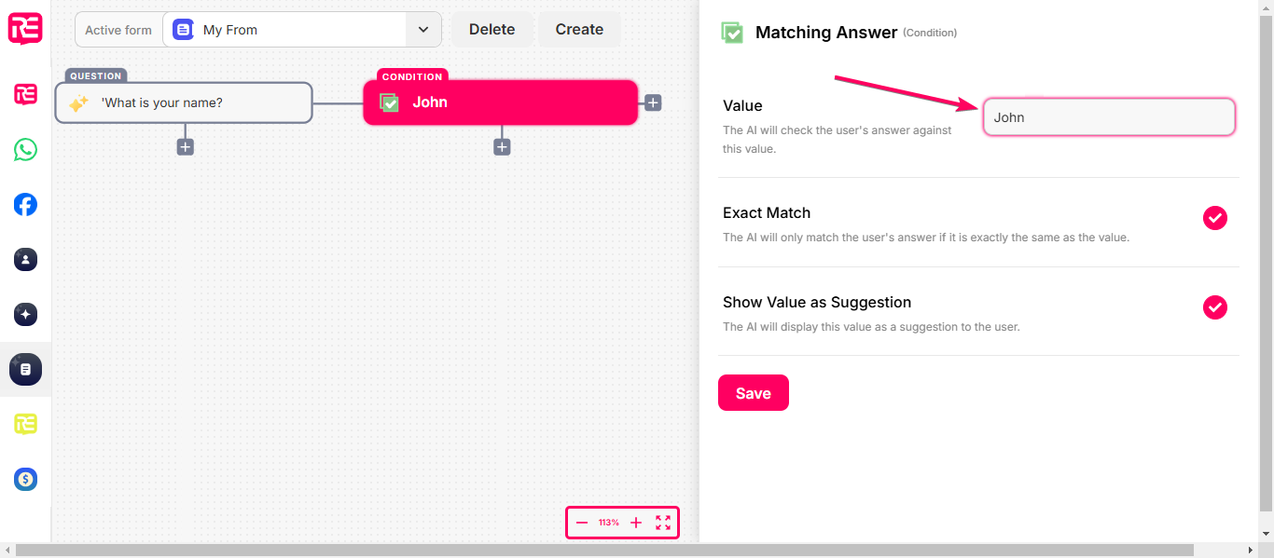Screen dimensions: 1274x558
Task: Toggle the Exact Match checkmark
Action: click(1214, 218)
